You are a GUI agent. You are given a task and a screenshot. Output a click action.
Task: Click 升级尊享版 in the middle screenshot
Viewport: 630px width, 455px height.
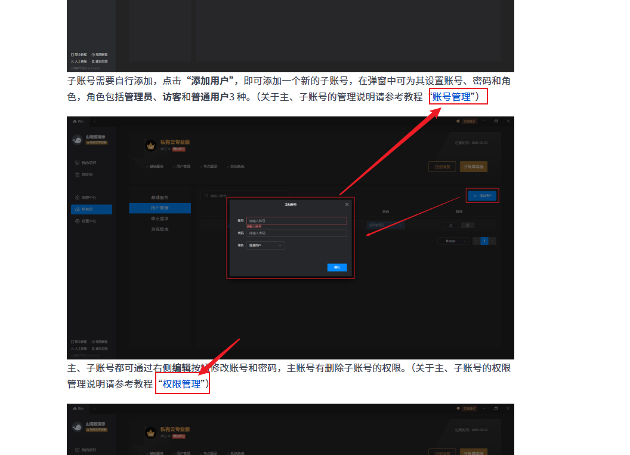point(474,167)
